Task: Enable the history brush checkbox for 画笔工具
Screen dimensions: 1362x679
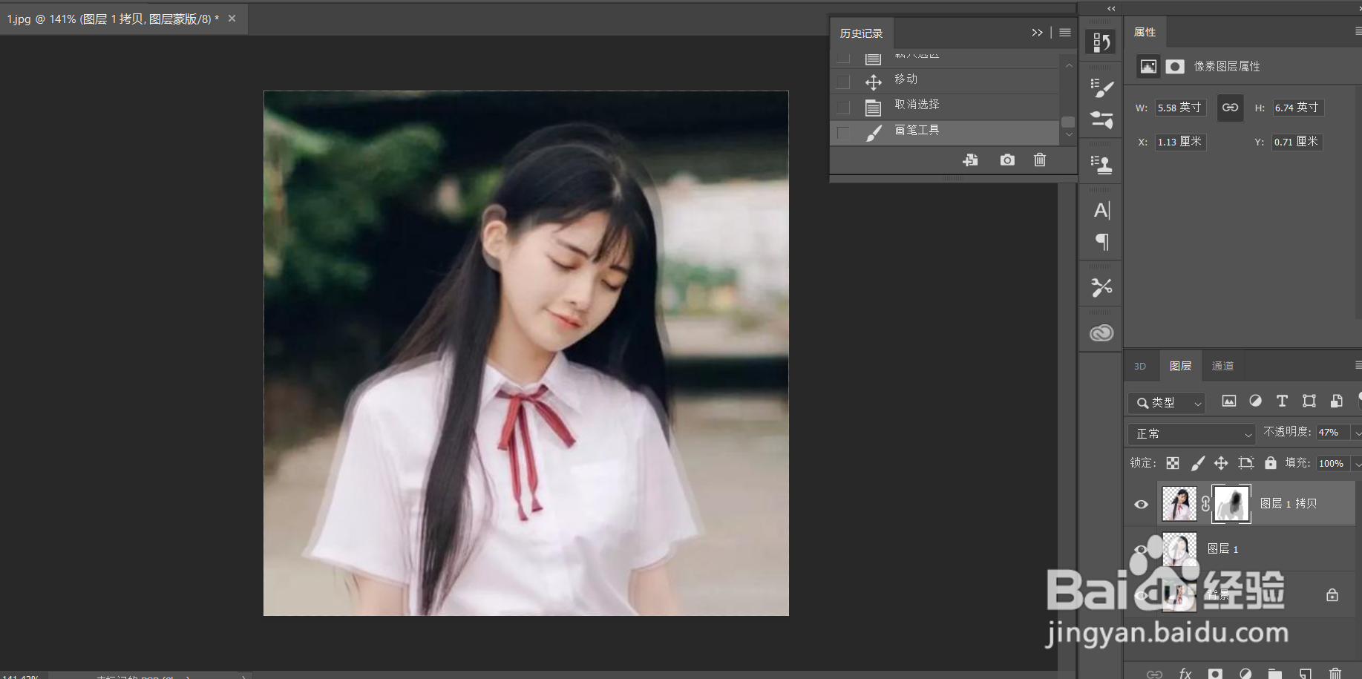Action: (x=842, y=132)
